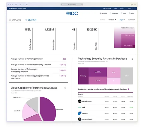The image size is (144, 128).
Task: Open the Help link
Action: 115,8
